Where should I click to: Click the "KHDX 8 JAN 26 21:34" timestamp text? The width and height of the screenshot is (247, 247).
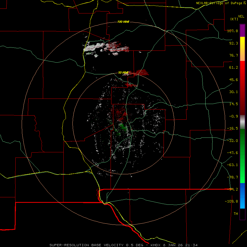point(174,245)
